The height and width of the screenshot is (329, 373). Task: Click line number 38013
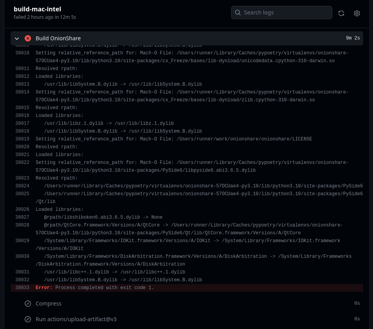coord(22,84)
